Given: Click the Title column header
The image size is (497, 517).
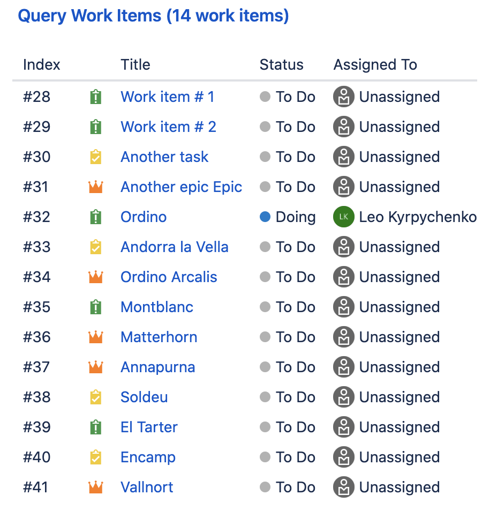Looking at the screenshot, I should point(135,65).
